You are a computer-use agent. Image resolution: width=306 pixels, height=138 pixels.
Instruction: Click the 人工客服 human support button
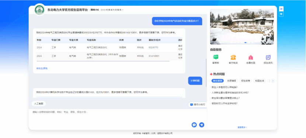39,103
